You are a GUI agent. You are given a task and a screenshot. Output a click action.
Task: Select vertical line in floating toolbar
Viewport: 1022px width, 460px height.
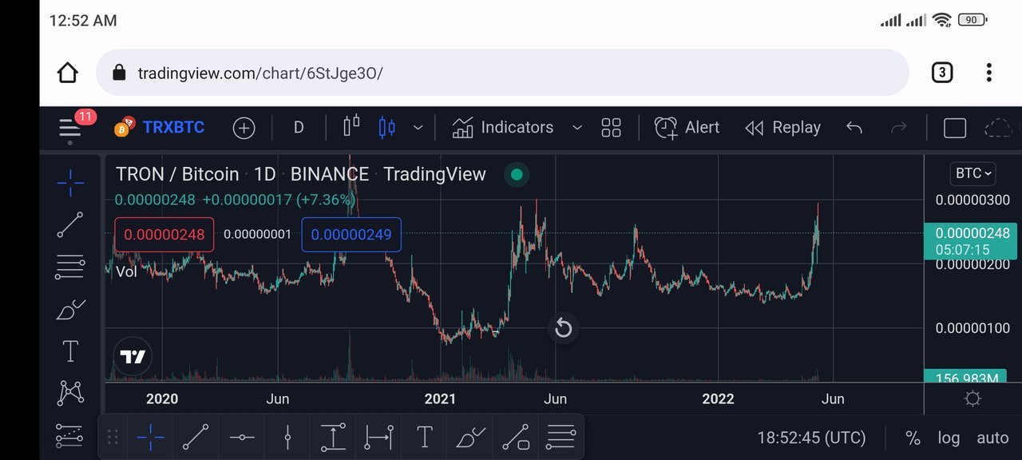click(287, 437)
